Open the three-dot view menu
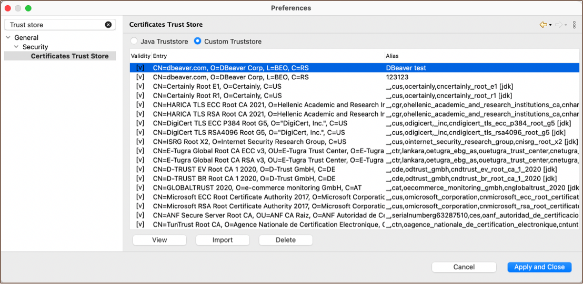The width and height of the screenshot is (583, 284). [x=574, y=25]
